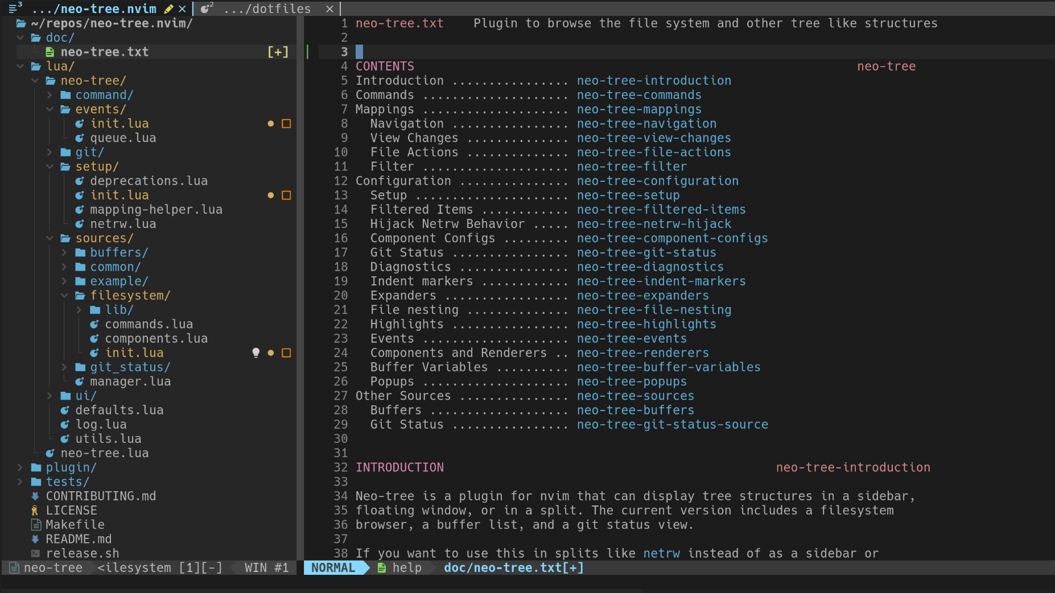The height and width of the screenshot is (593, 1055).
Task: Switch to the dotfiles tab
Action: [x=267, y=9]
